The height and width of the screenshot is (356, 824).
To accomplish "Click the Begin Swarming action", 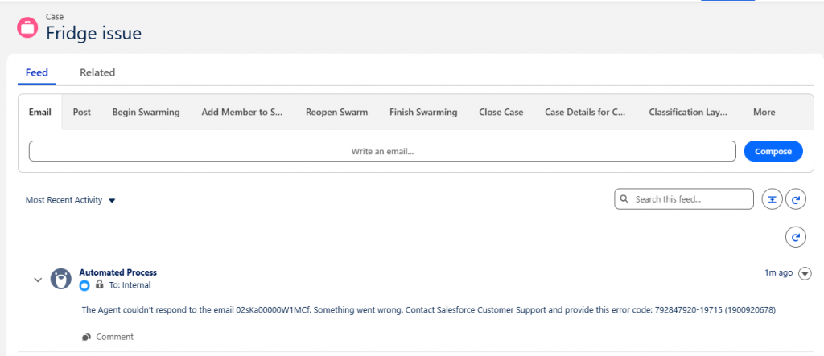I will [x=146, y=113].
